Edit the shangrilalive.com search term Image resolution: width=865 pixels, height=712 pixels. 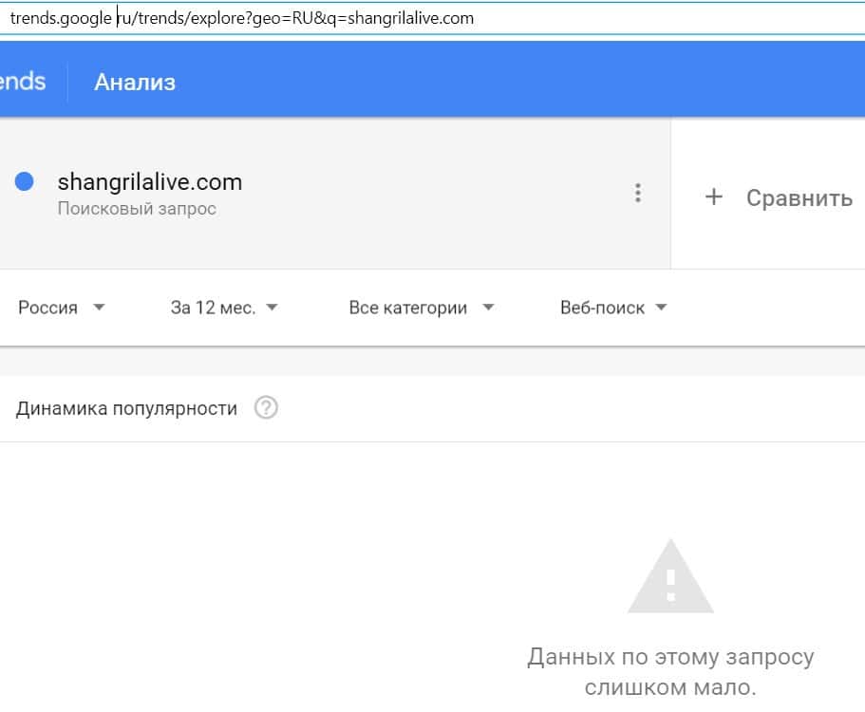click(150, 181)
